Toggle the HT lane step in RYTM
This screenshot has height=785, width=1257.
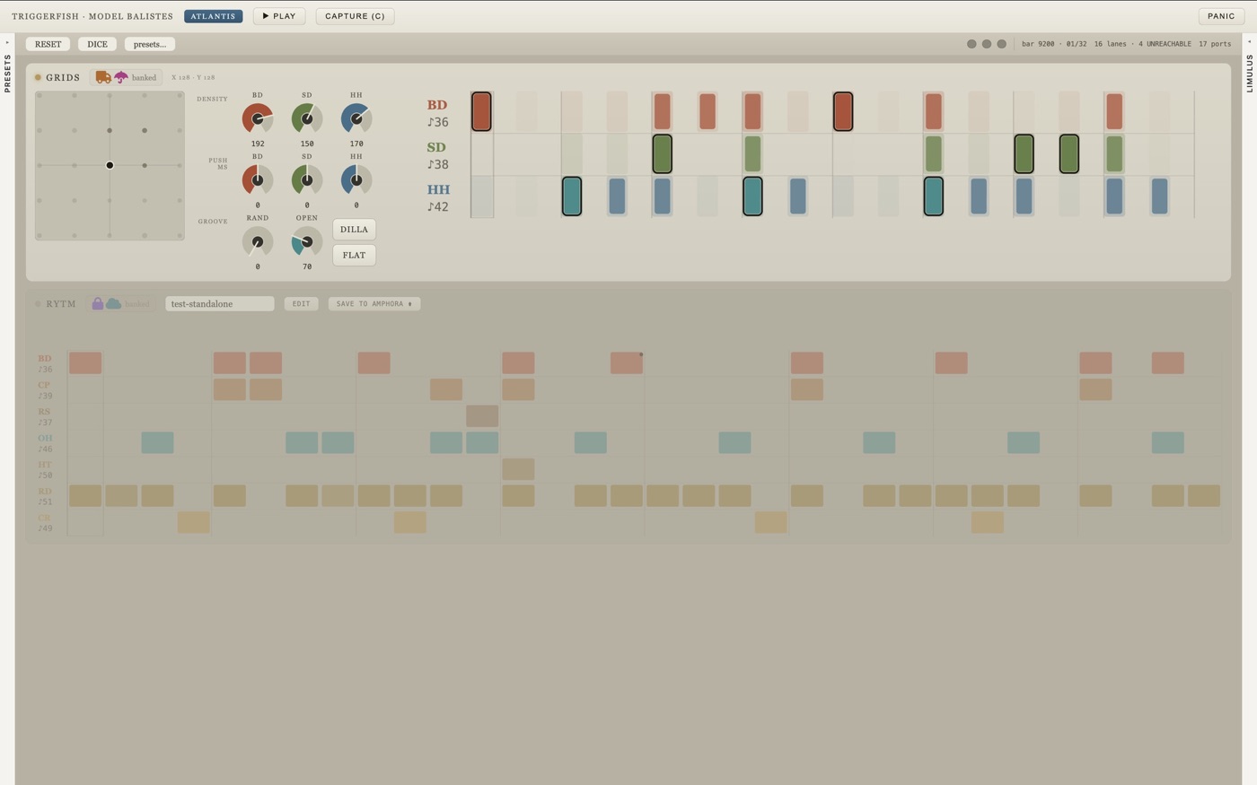point(518,468)
